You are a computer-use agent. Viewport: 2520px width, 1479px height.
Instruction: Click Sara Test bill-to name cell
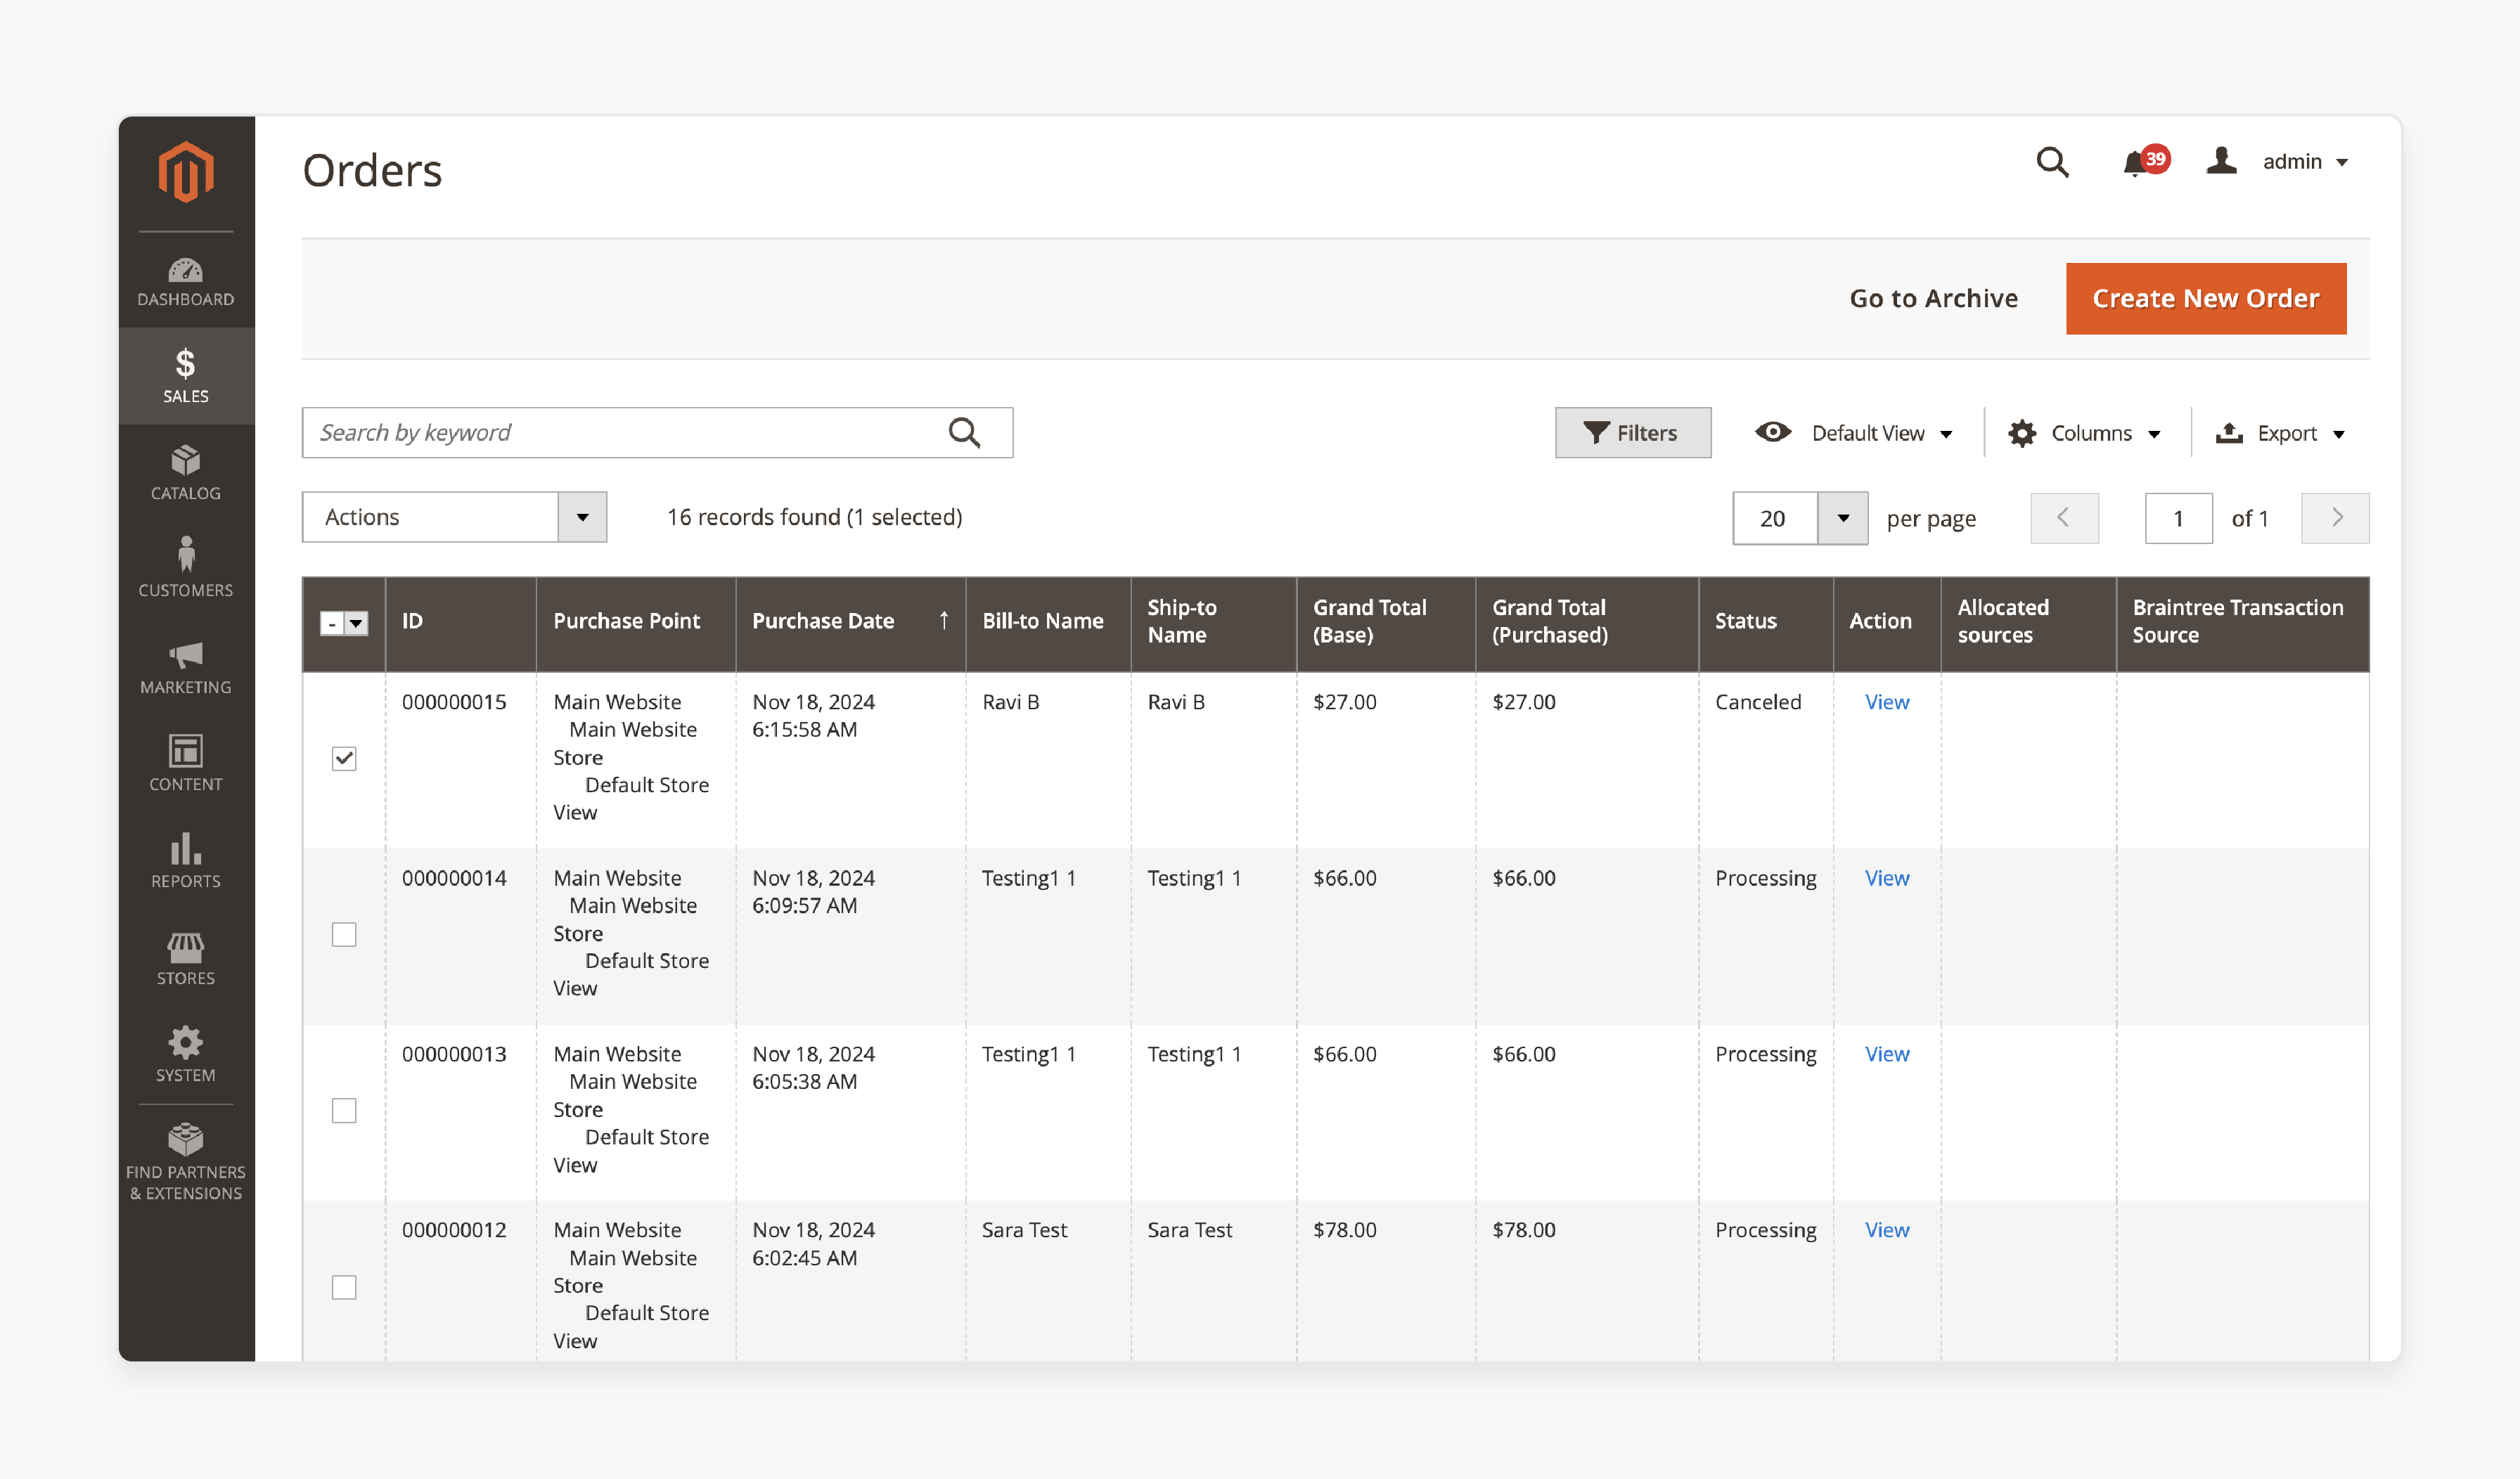click(x=1024, y=1230)
